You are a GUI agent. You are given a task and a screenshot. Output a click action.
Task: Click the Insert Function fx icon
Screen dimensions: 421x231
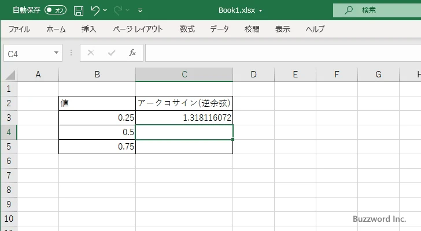(132, 53)
